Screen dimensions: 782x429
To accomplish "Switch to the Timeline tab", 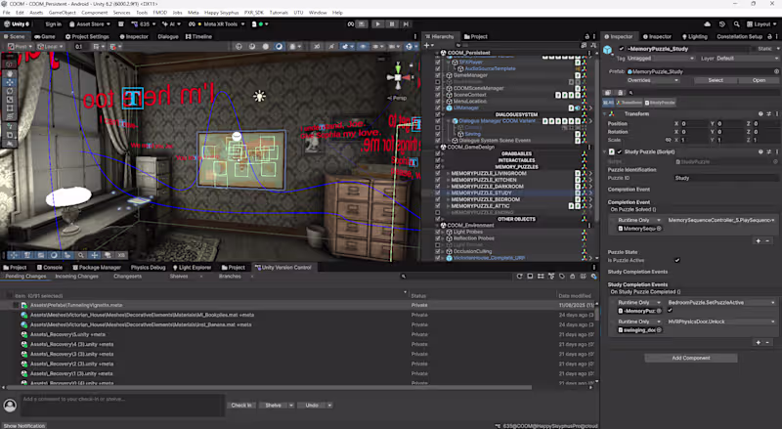I will click(x=198, y=36).
